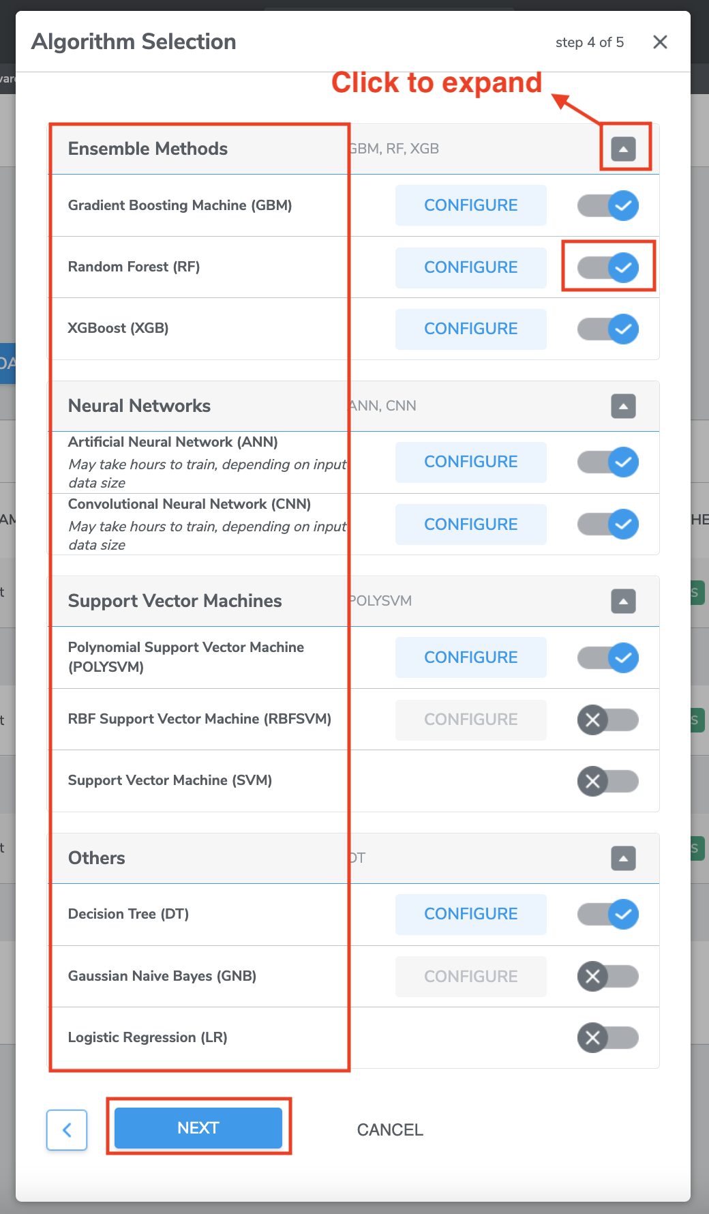Cancel the algorithm selection wizard

[390, 1130]
